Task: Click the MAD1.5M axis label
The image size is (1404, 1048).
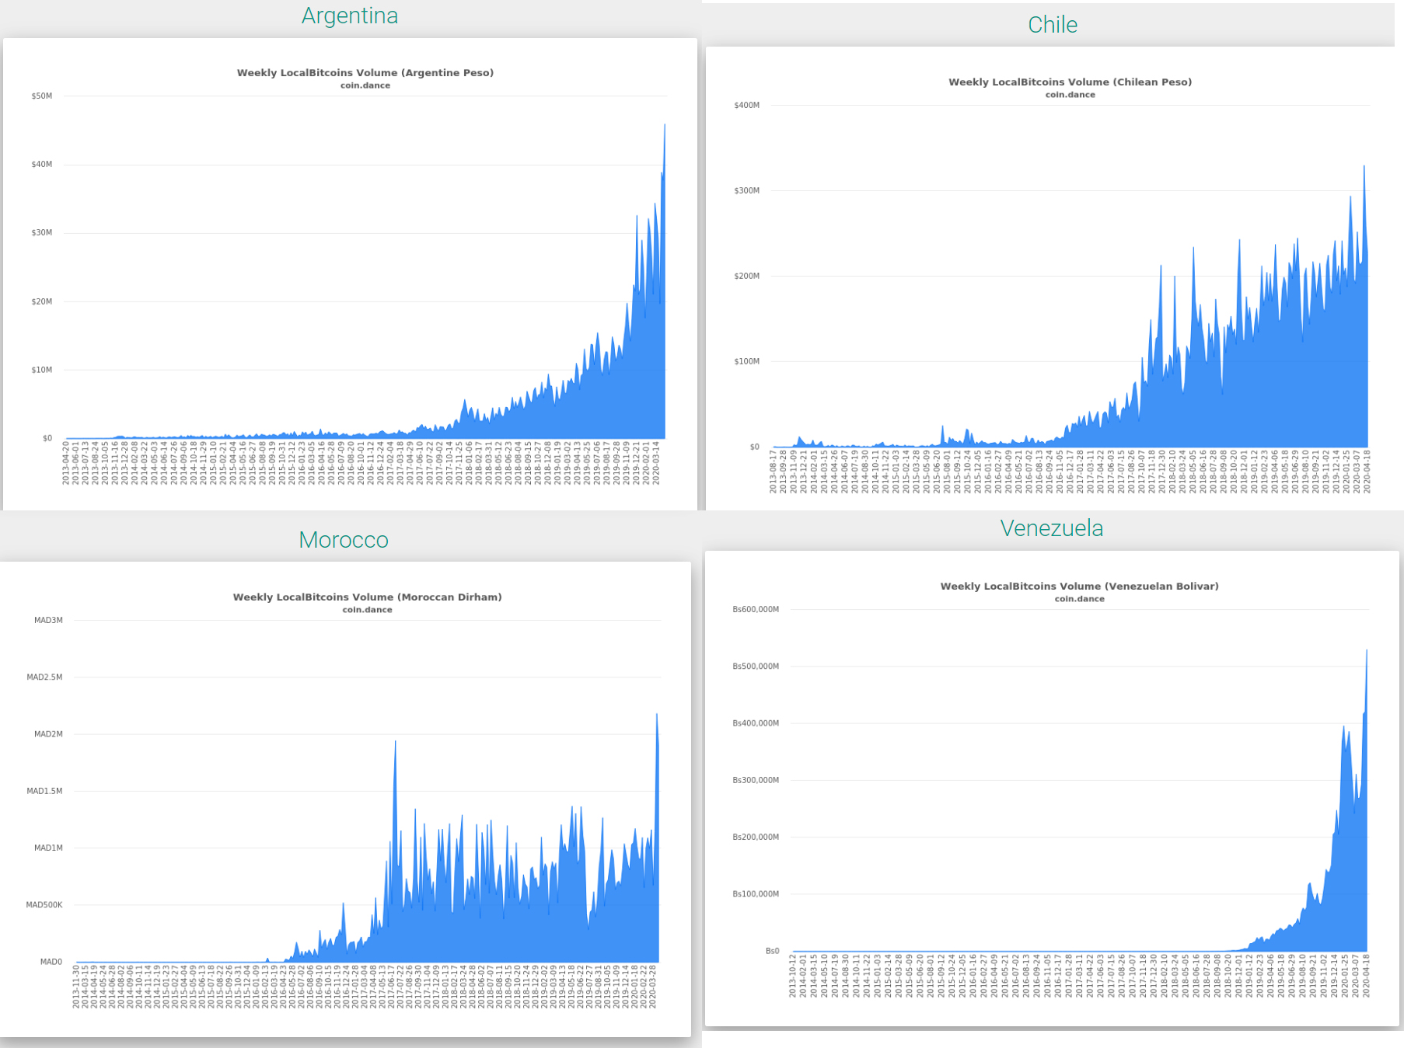Action: (x=44, y=791)
